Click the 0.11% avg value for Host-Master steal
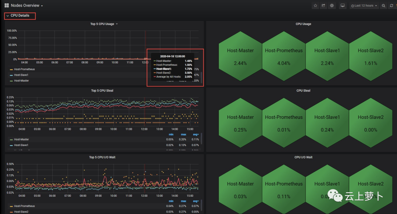 point(195,140)
